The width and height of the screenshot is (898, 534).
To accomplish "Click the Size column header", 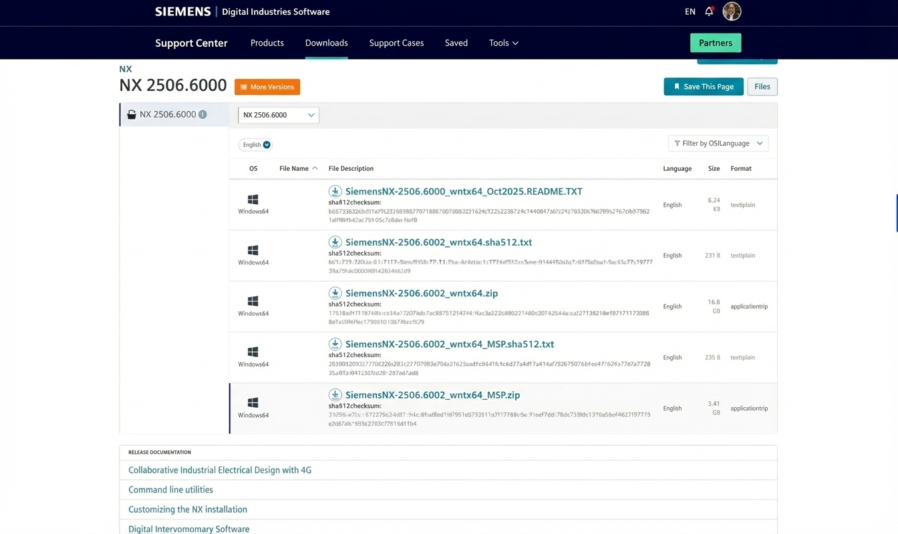I will [x=714, y=169].
